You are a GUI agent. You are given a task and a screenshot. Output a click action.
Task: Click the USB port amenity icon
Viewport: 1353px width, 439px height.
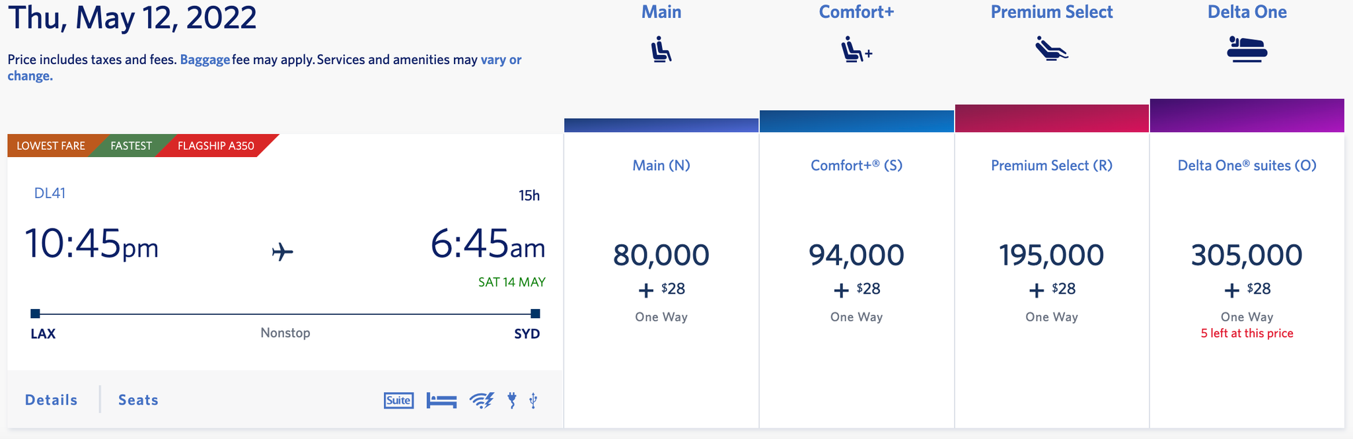[532, 400]
